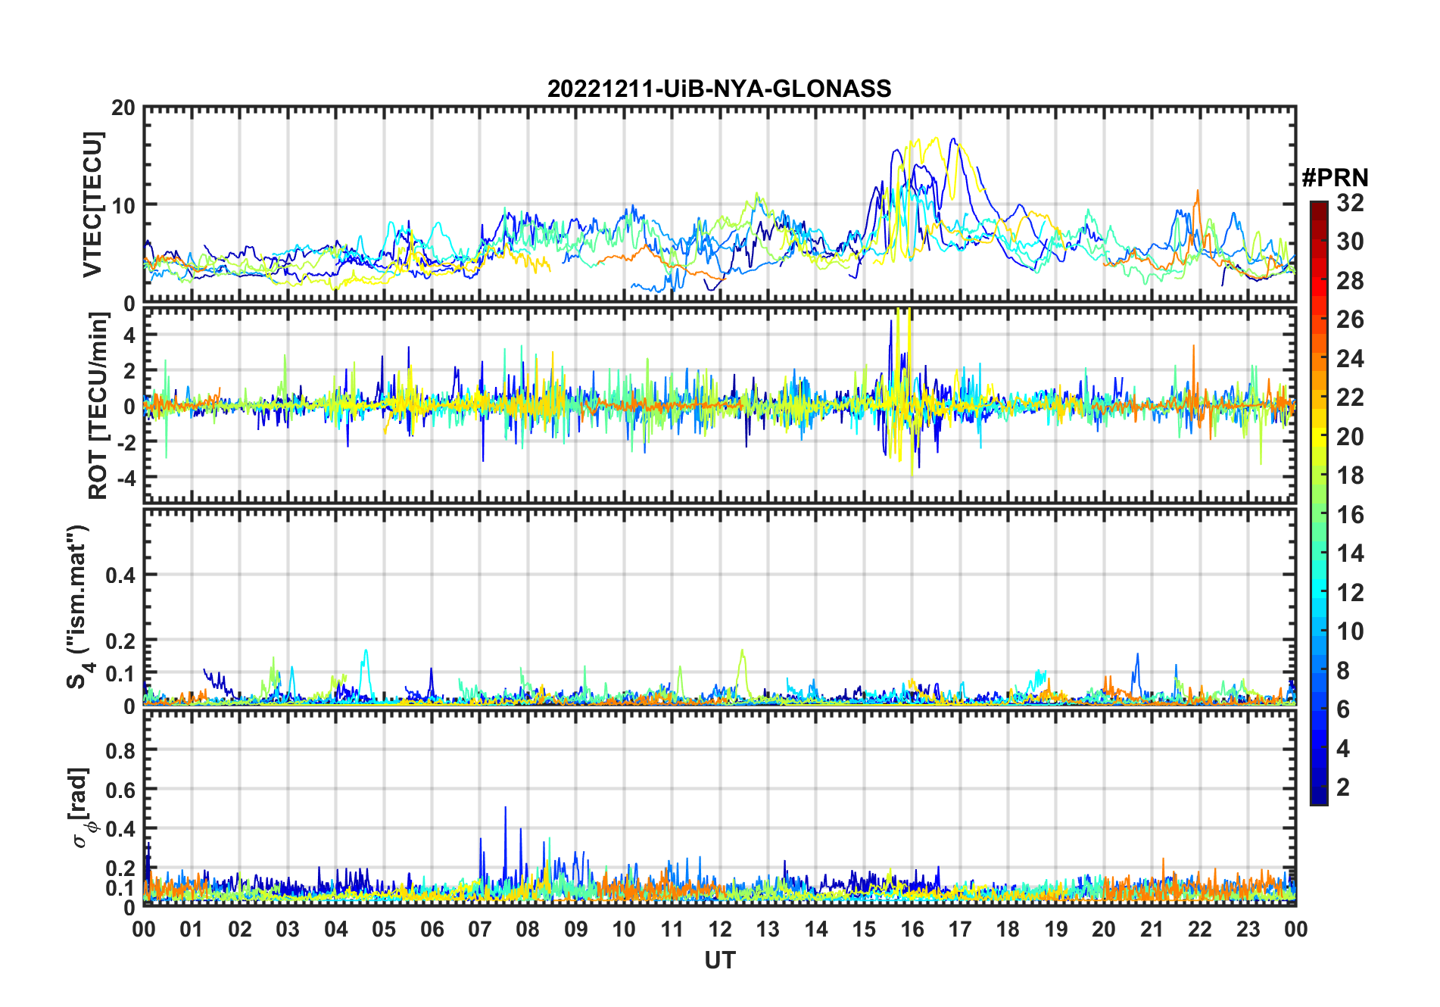Click colorbar tick label 6
The image size is (1440, 1007).
pos(1343,709)
